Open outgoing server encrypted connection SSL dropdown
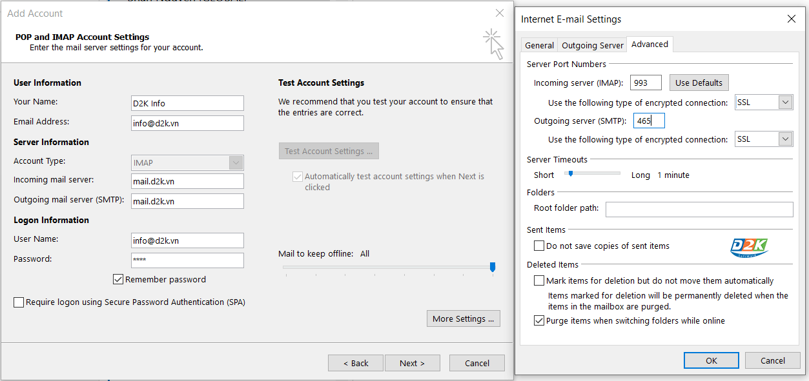This screenshot has height=381, width=809. pos(785,139)
